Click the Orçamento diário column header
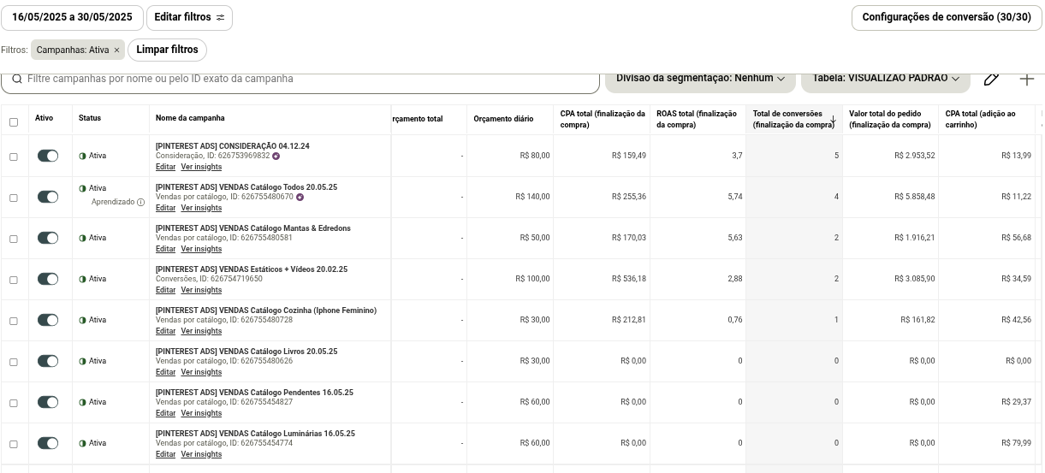This screenshot has width=1045, height=473. (x=503, y=119)
